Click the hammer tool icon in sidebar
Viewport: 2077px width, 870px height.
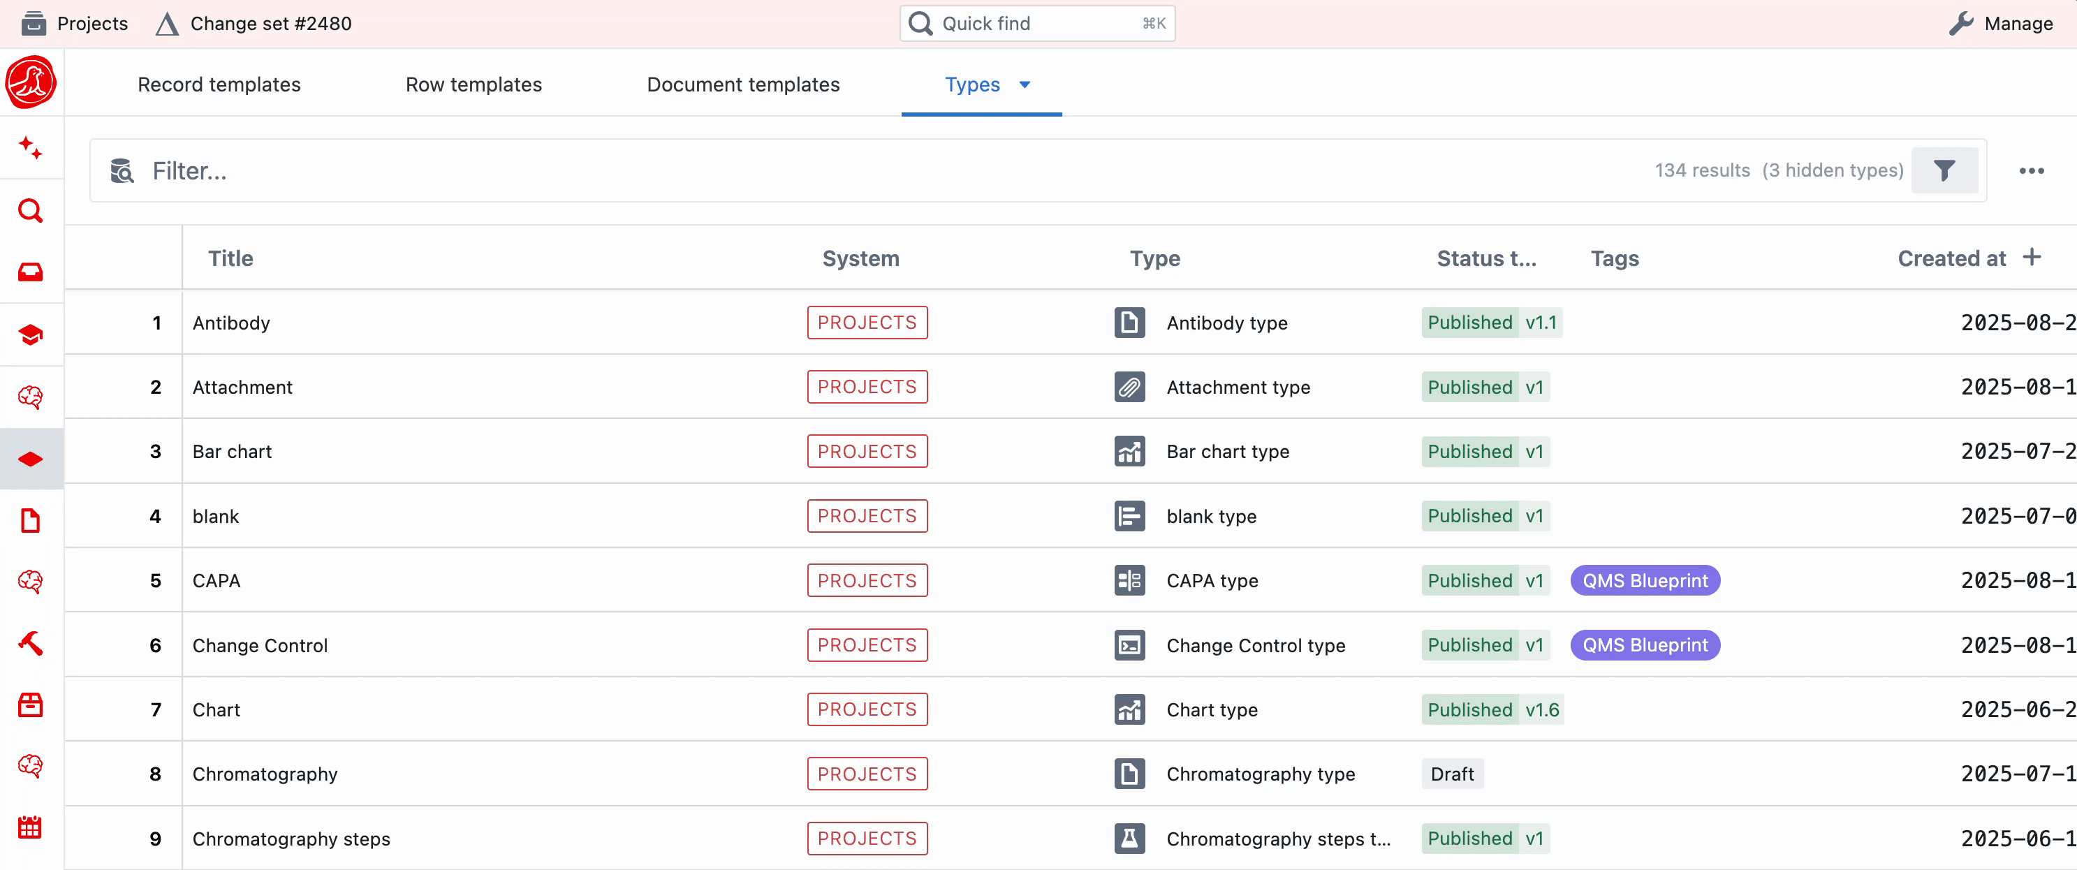31,642
